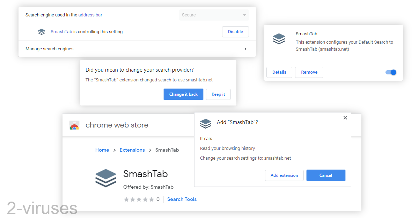Disable the SmashTab extension toggle
The image size is (419, 218).
391,72
